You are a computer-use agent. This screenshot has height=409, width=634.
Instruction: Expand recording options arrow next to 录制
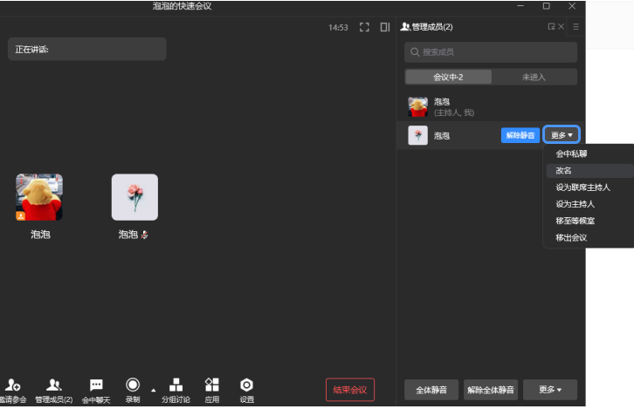pos(154,389)
